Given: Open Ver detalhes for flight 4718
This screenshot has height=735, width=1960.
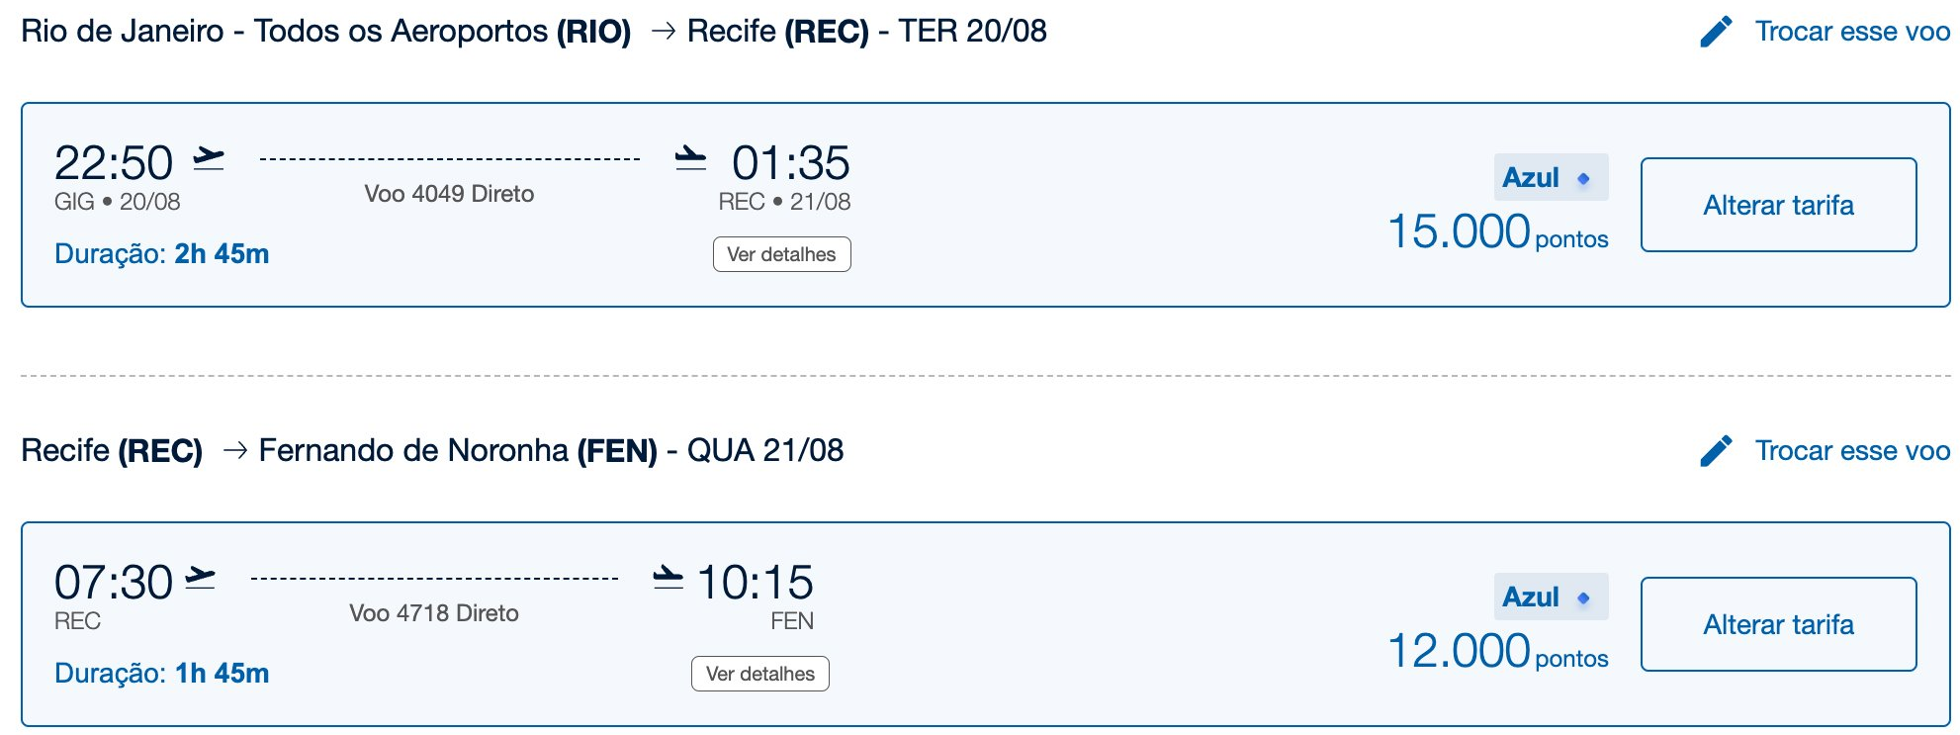Looking at the screenshot, I should pyautogui.click(x=759, y=674).
